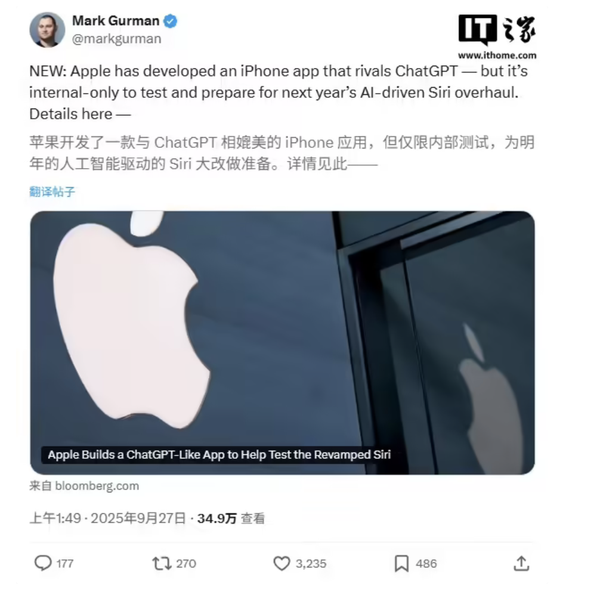The image size is (600, 595).
Task: Click the www.ithome.com watermark text
Action: tap(497, 55)
